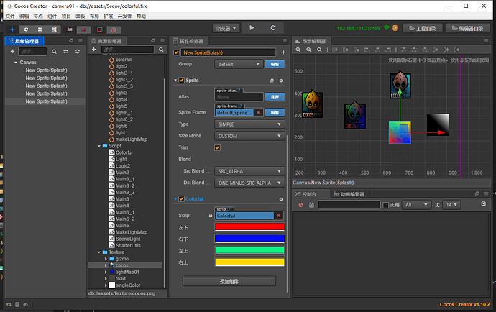Click the plus icon in hierarchy panel
Screen dimensions: 496x312
(x=12, y=52)
